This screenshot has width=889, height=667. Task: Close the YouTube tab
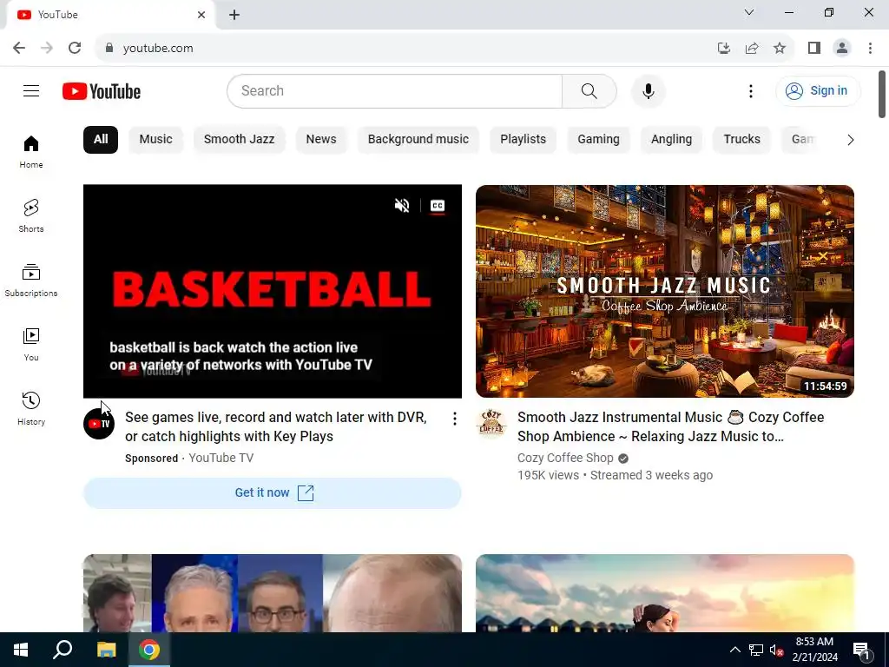pyautogui.click(x=201, y=15)
